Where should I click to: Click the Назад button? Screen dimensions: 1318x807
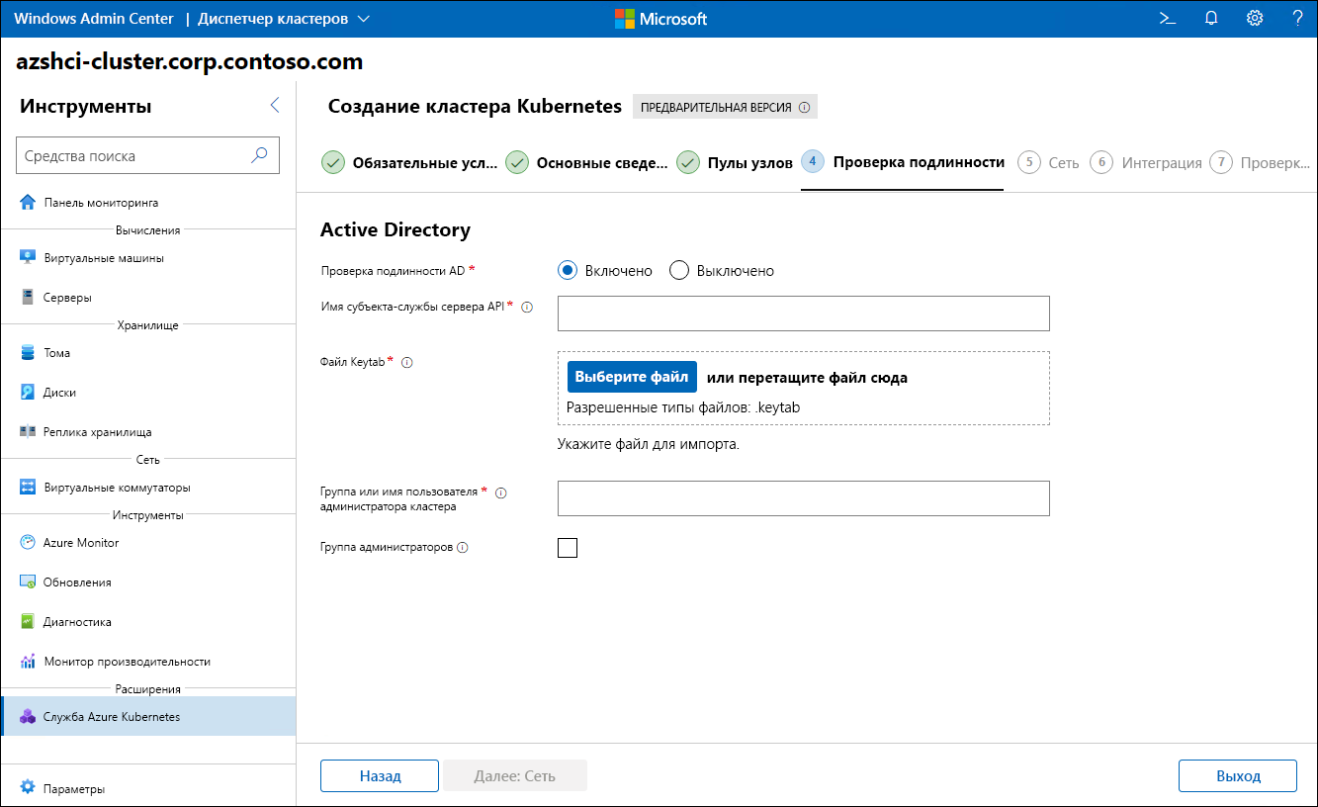(380, 775)
